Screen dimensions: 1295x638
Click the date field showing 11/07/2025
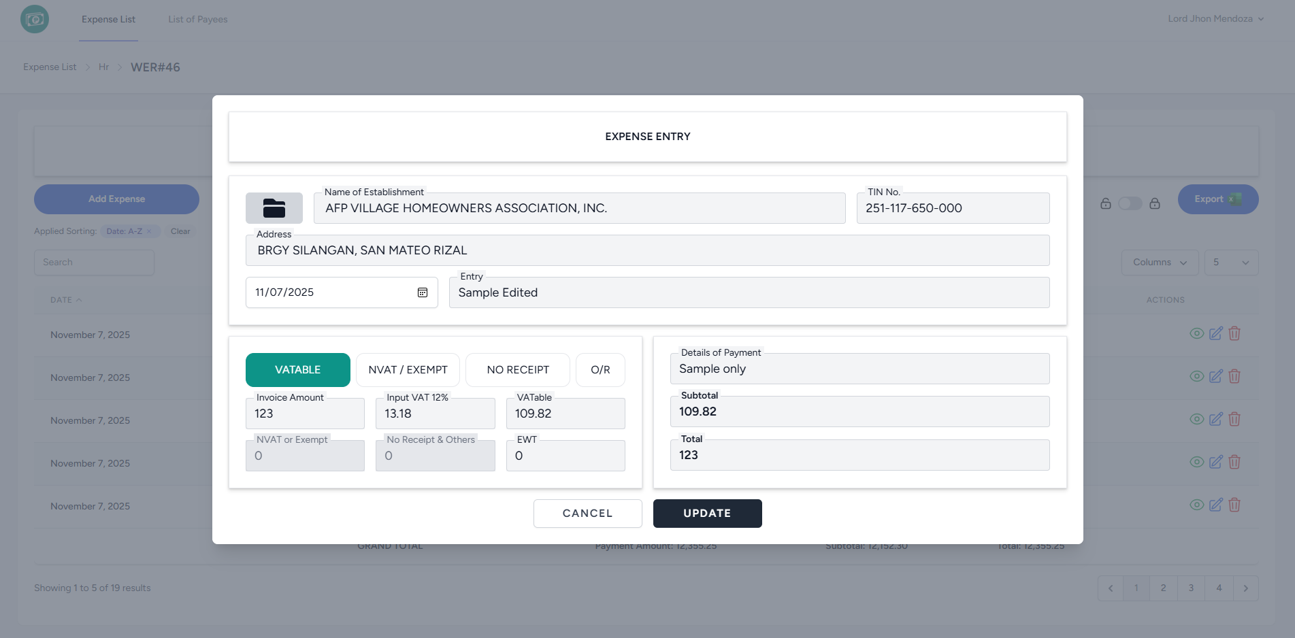[342, 292]
